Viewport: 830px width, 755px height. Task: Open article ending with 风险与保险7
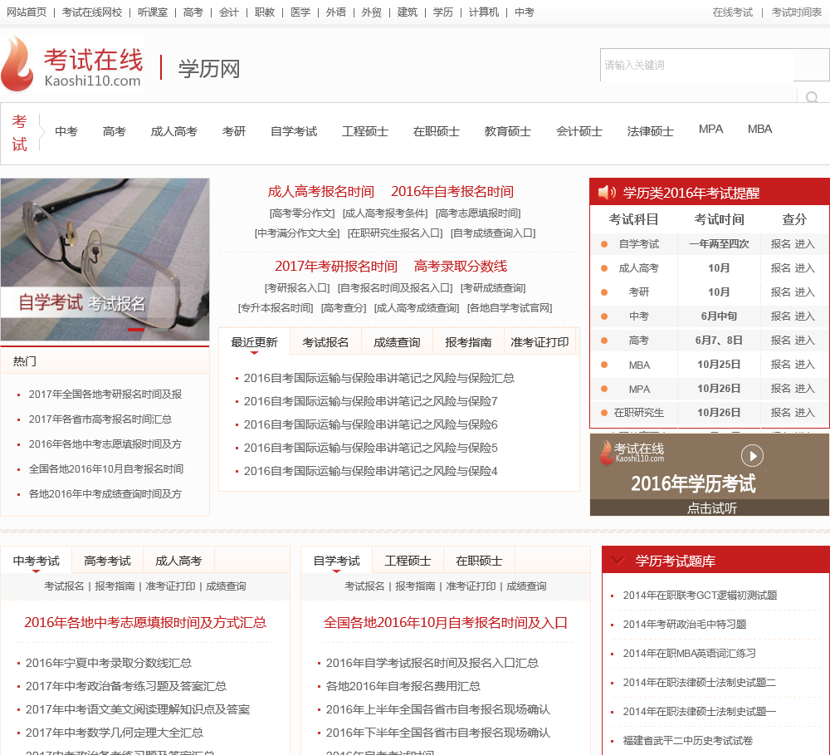370,402
